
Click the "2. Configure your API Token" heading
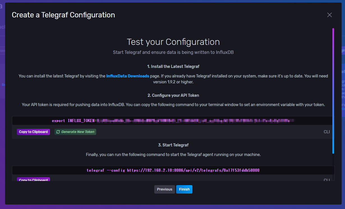click(x=173, y=95)
